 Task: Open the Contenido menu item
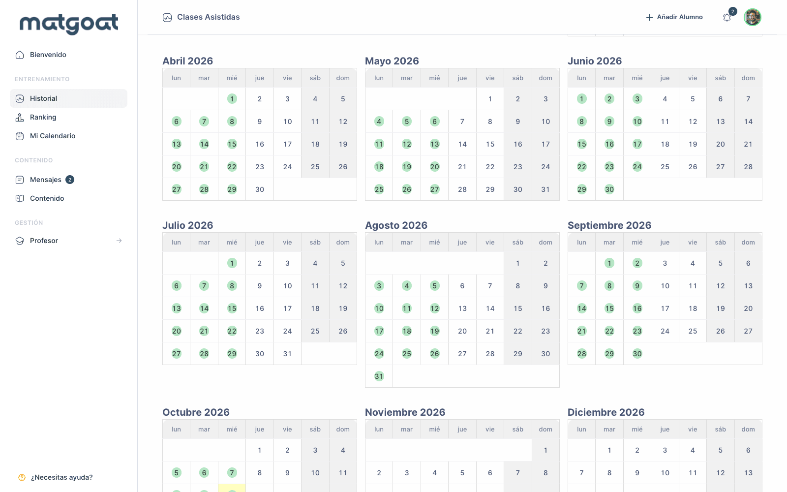point(69,198)
